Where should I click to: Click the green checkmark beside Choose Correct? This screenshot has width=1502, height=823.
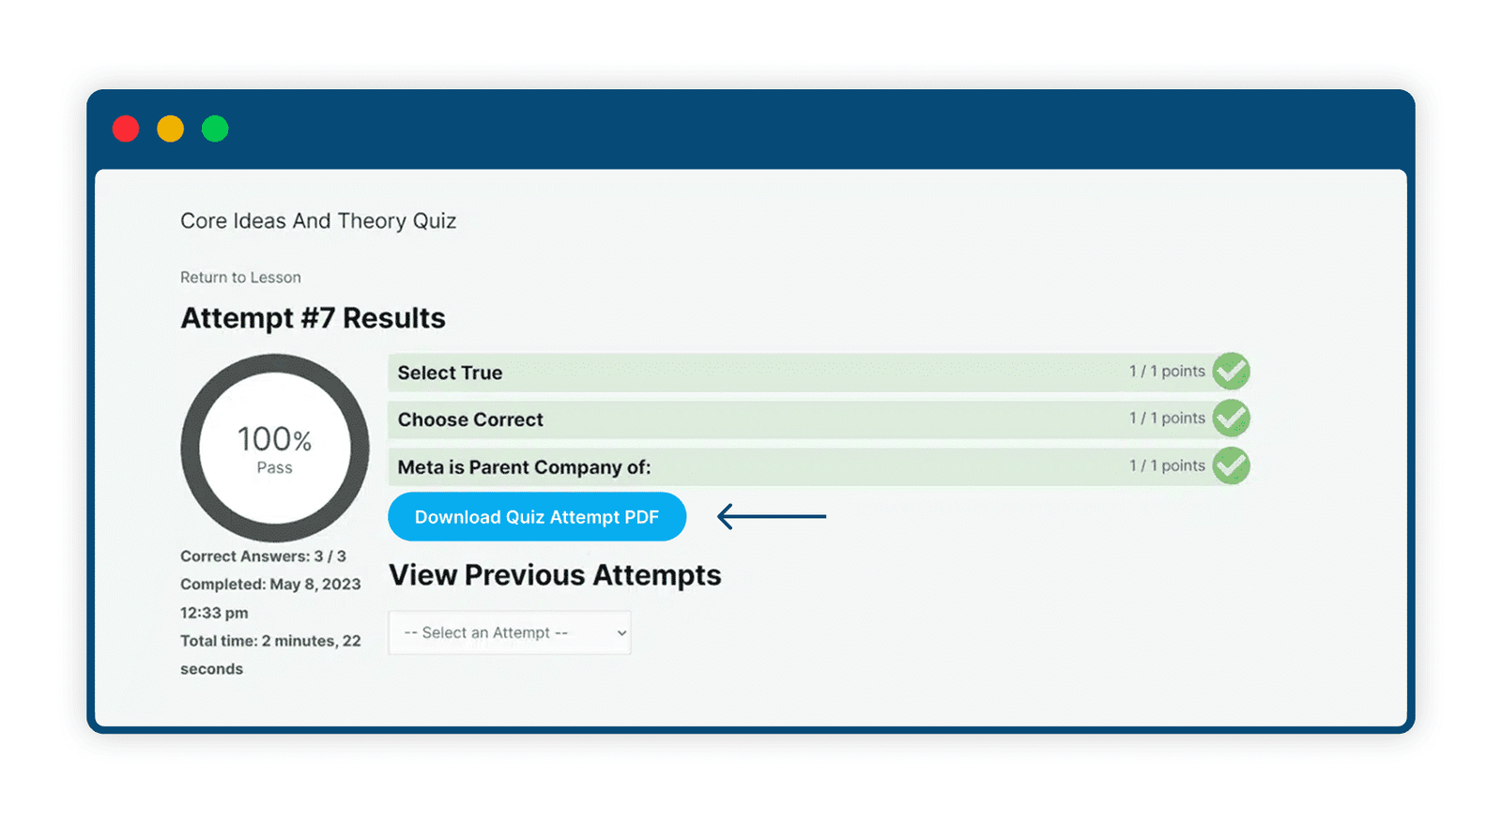[1231, 419]
